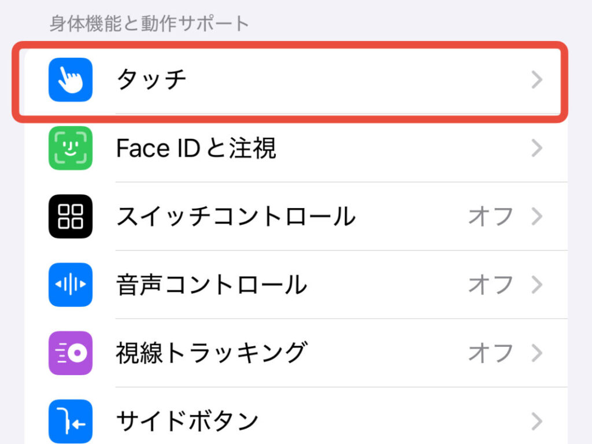Tap the green Face ID face icon
This screenshot has width=592, height=444.
point(69,149)
